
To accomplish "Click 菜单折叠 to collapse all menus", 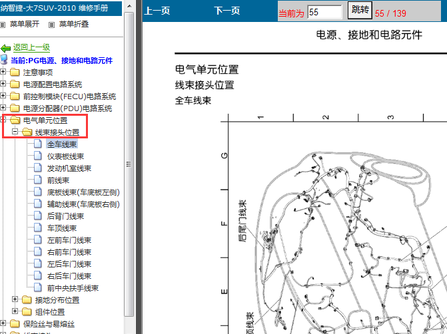I will [x=74, y=24].
